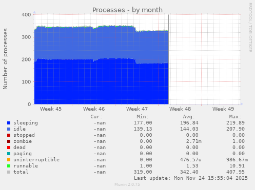The image size is (255, 190).
Task: Click idle maximum value 207.90
Action: coord(236,129)
